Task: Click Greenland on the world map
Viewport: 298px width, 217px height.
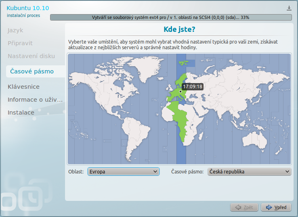Action: tap(147, 68)
